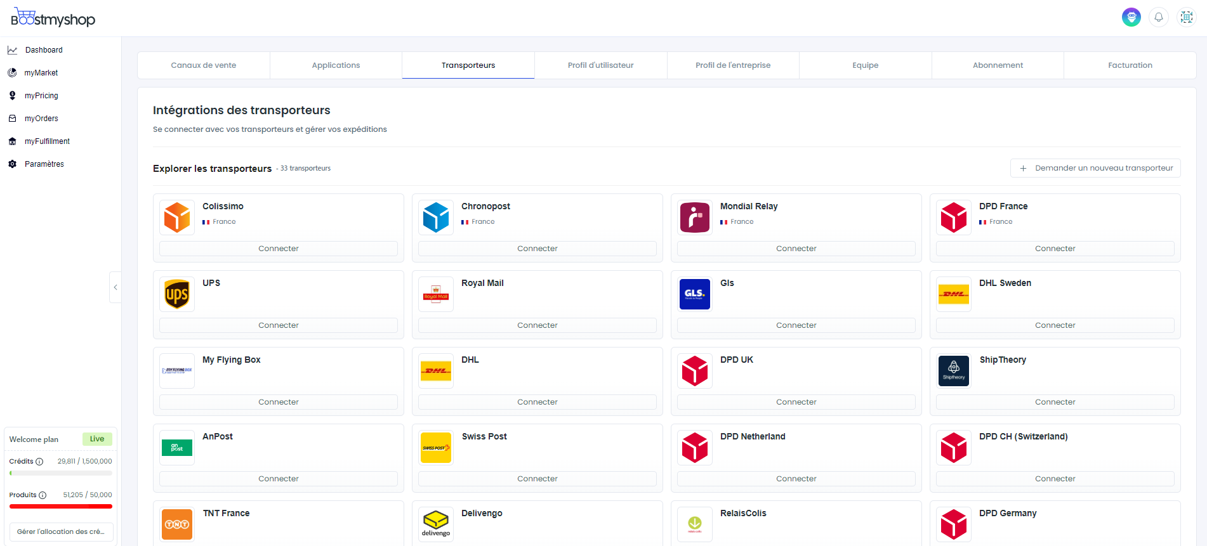Click the RelaisColis logo

click(x=695, y=524)
